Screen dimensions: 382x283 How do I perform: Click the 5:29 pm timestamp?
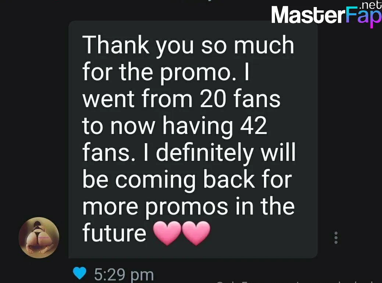click(x=124, y=275)
